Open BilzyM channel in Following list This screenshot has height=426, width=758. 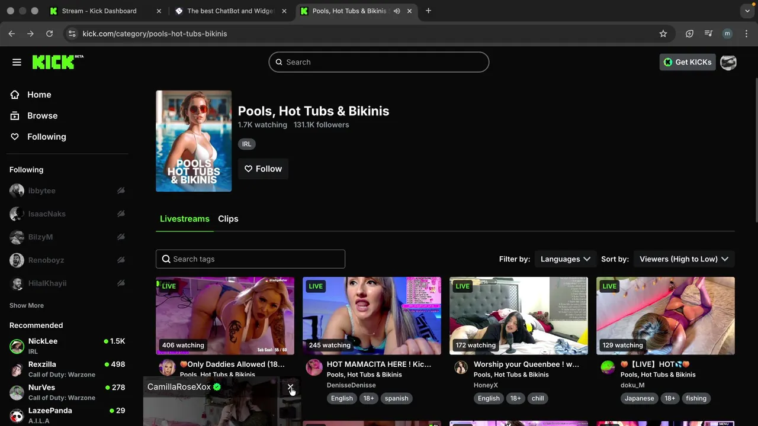[40, 237]
